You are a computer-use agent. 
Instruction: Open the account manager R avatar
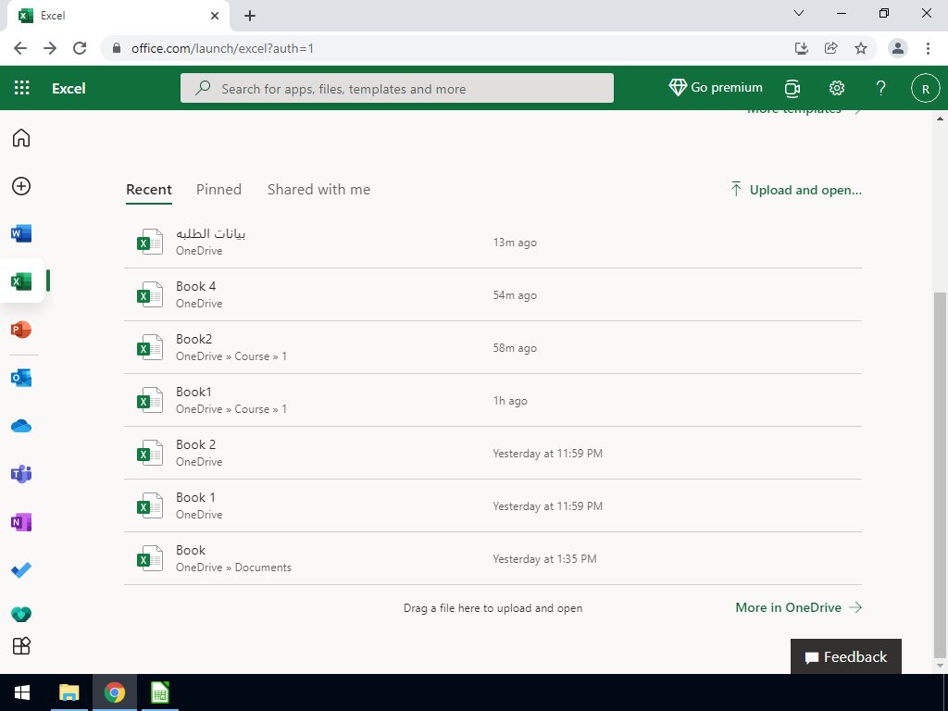pyautogui.click(x=925, y=88)
